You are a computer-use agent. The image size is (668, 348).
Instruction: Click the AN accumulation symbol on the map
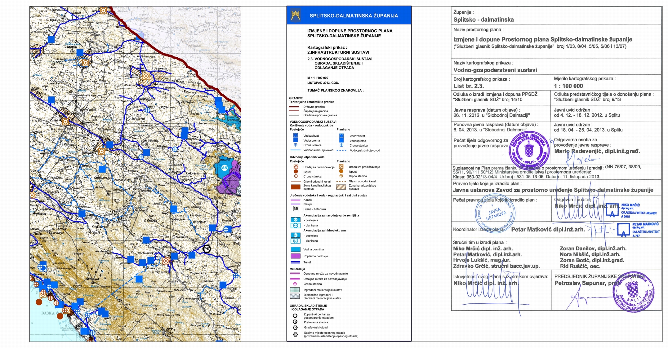(x=225, y=168)
